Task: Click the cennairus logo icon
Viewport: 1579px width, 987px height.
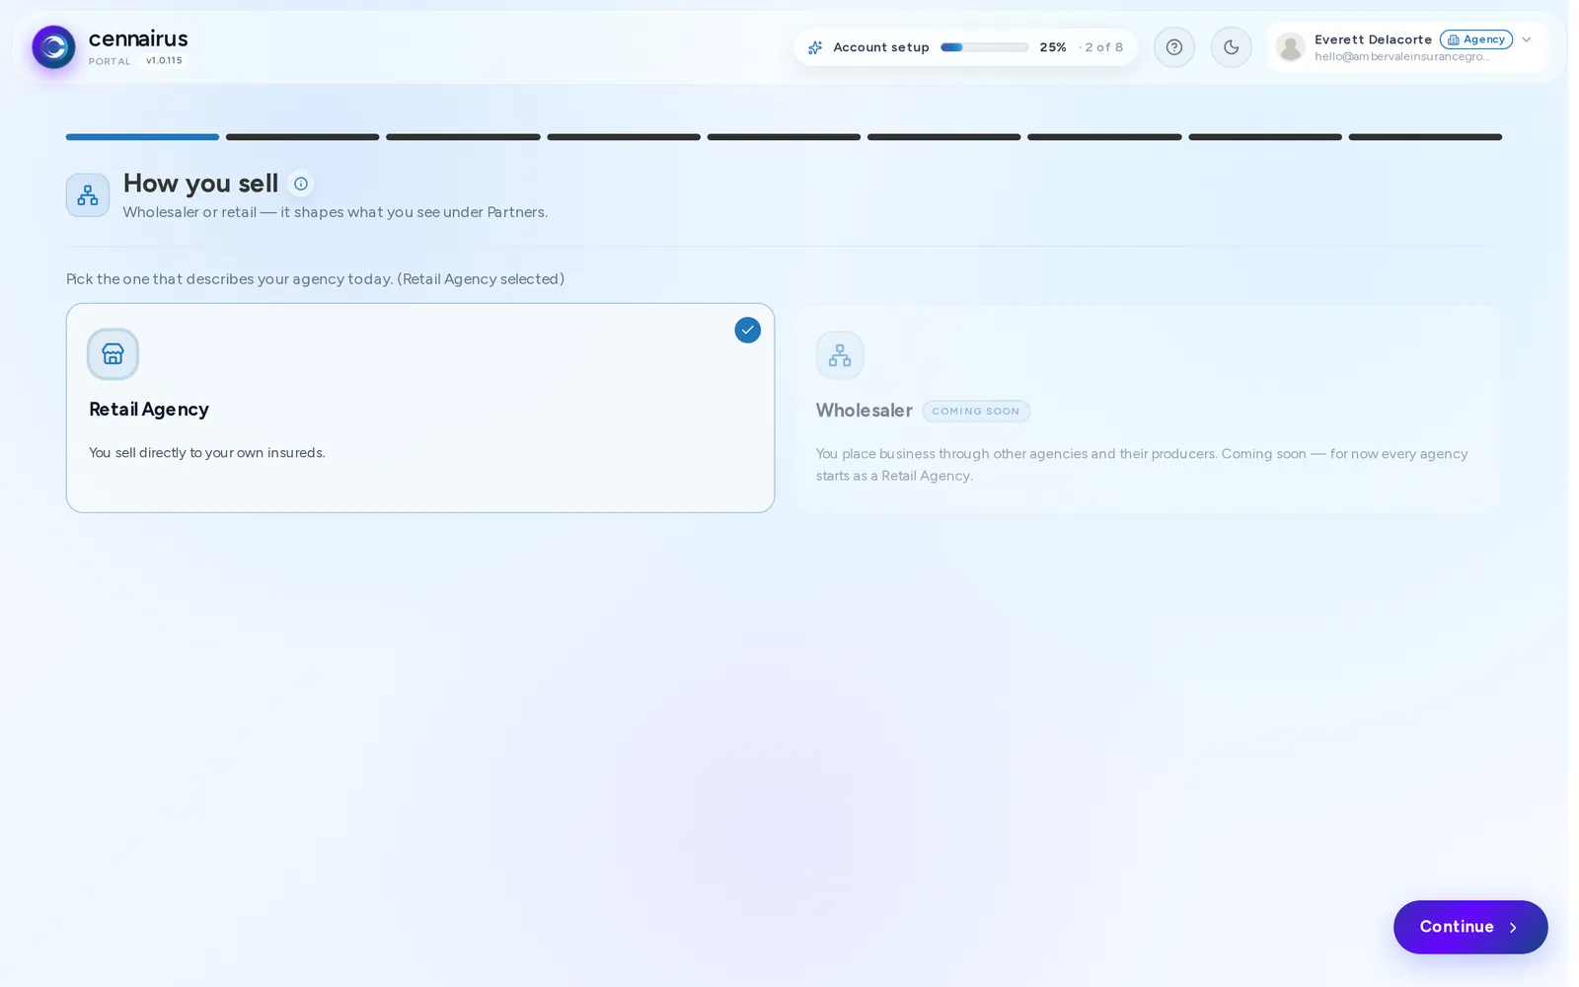Action: [x=53, y=47]
